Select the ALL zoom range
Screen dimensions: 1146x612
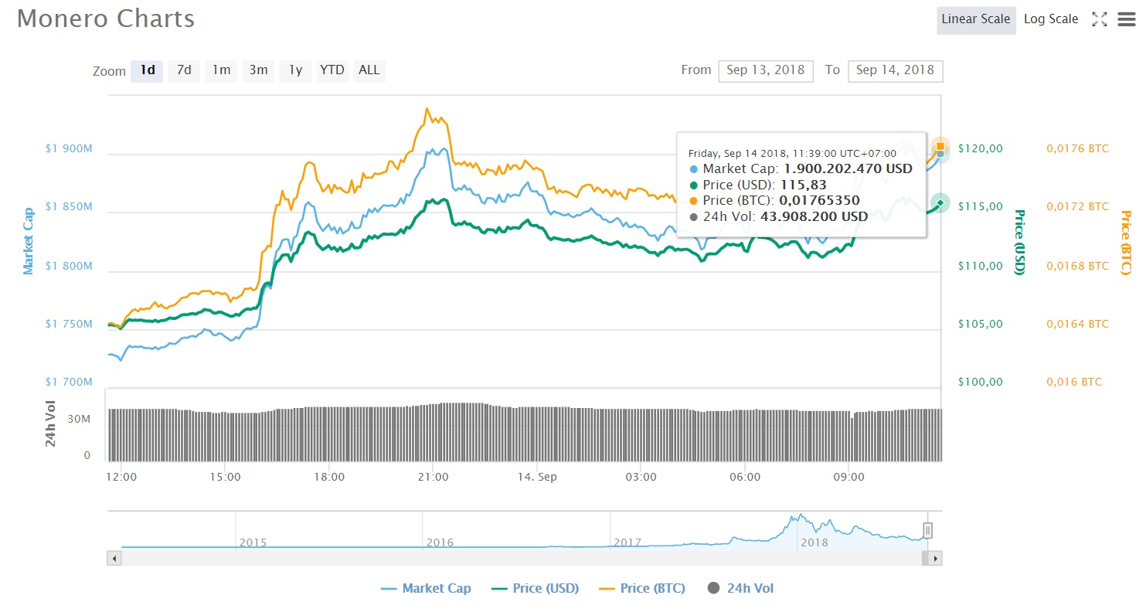coord(369,70)
